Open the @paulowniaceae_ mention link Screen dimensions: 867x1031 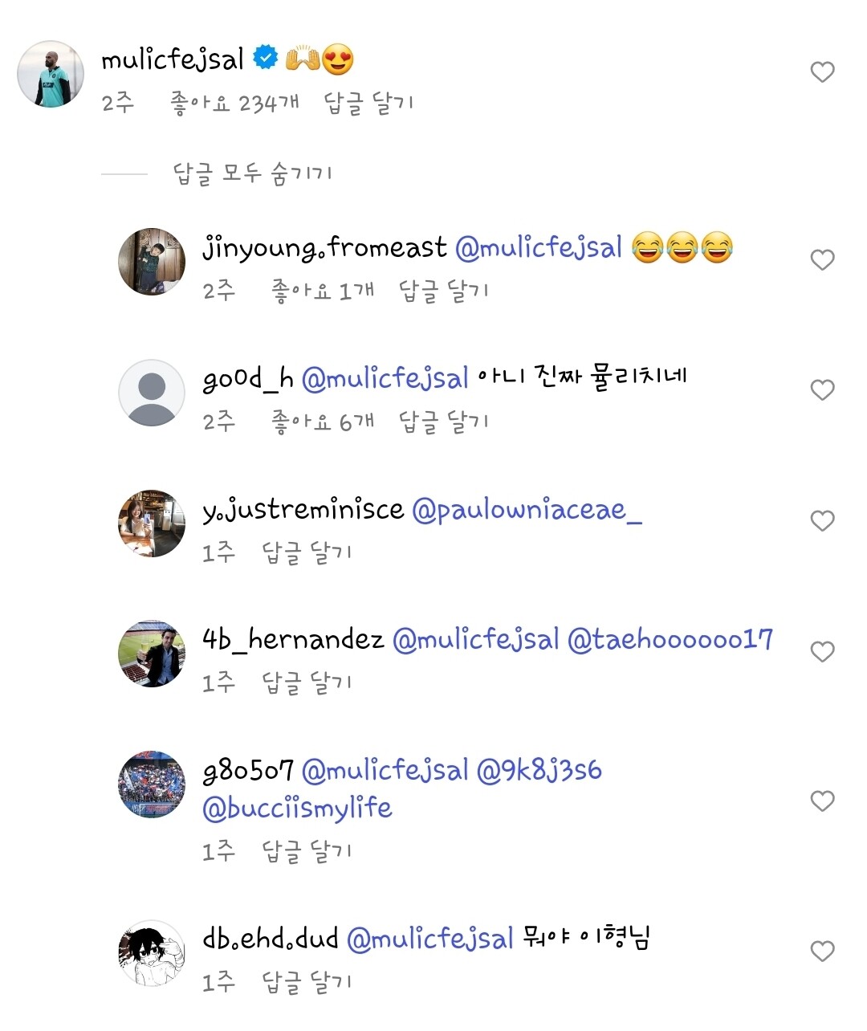(x=527, y=510)
